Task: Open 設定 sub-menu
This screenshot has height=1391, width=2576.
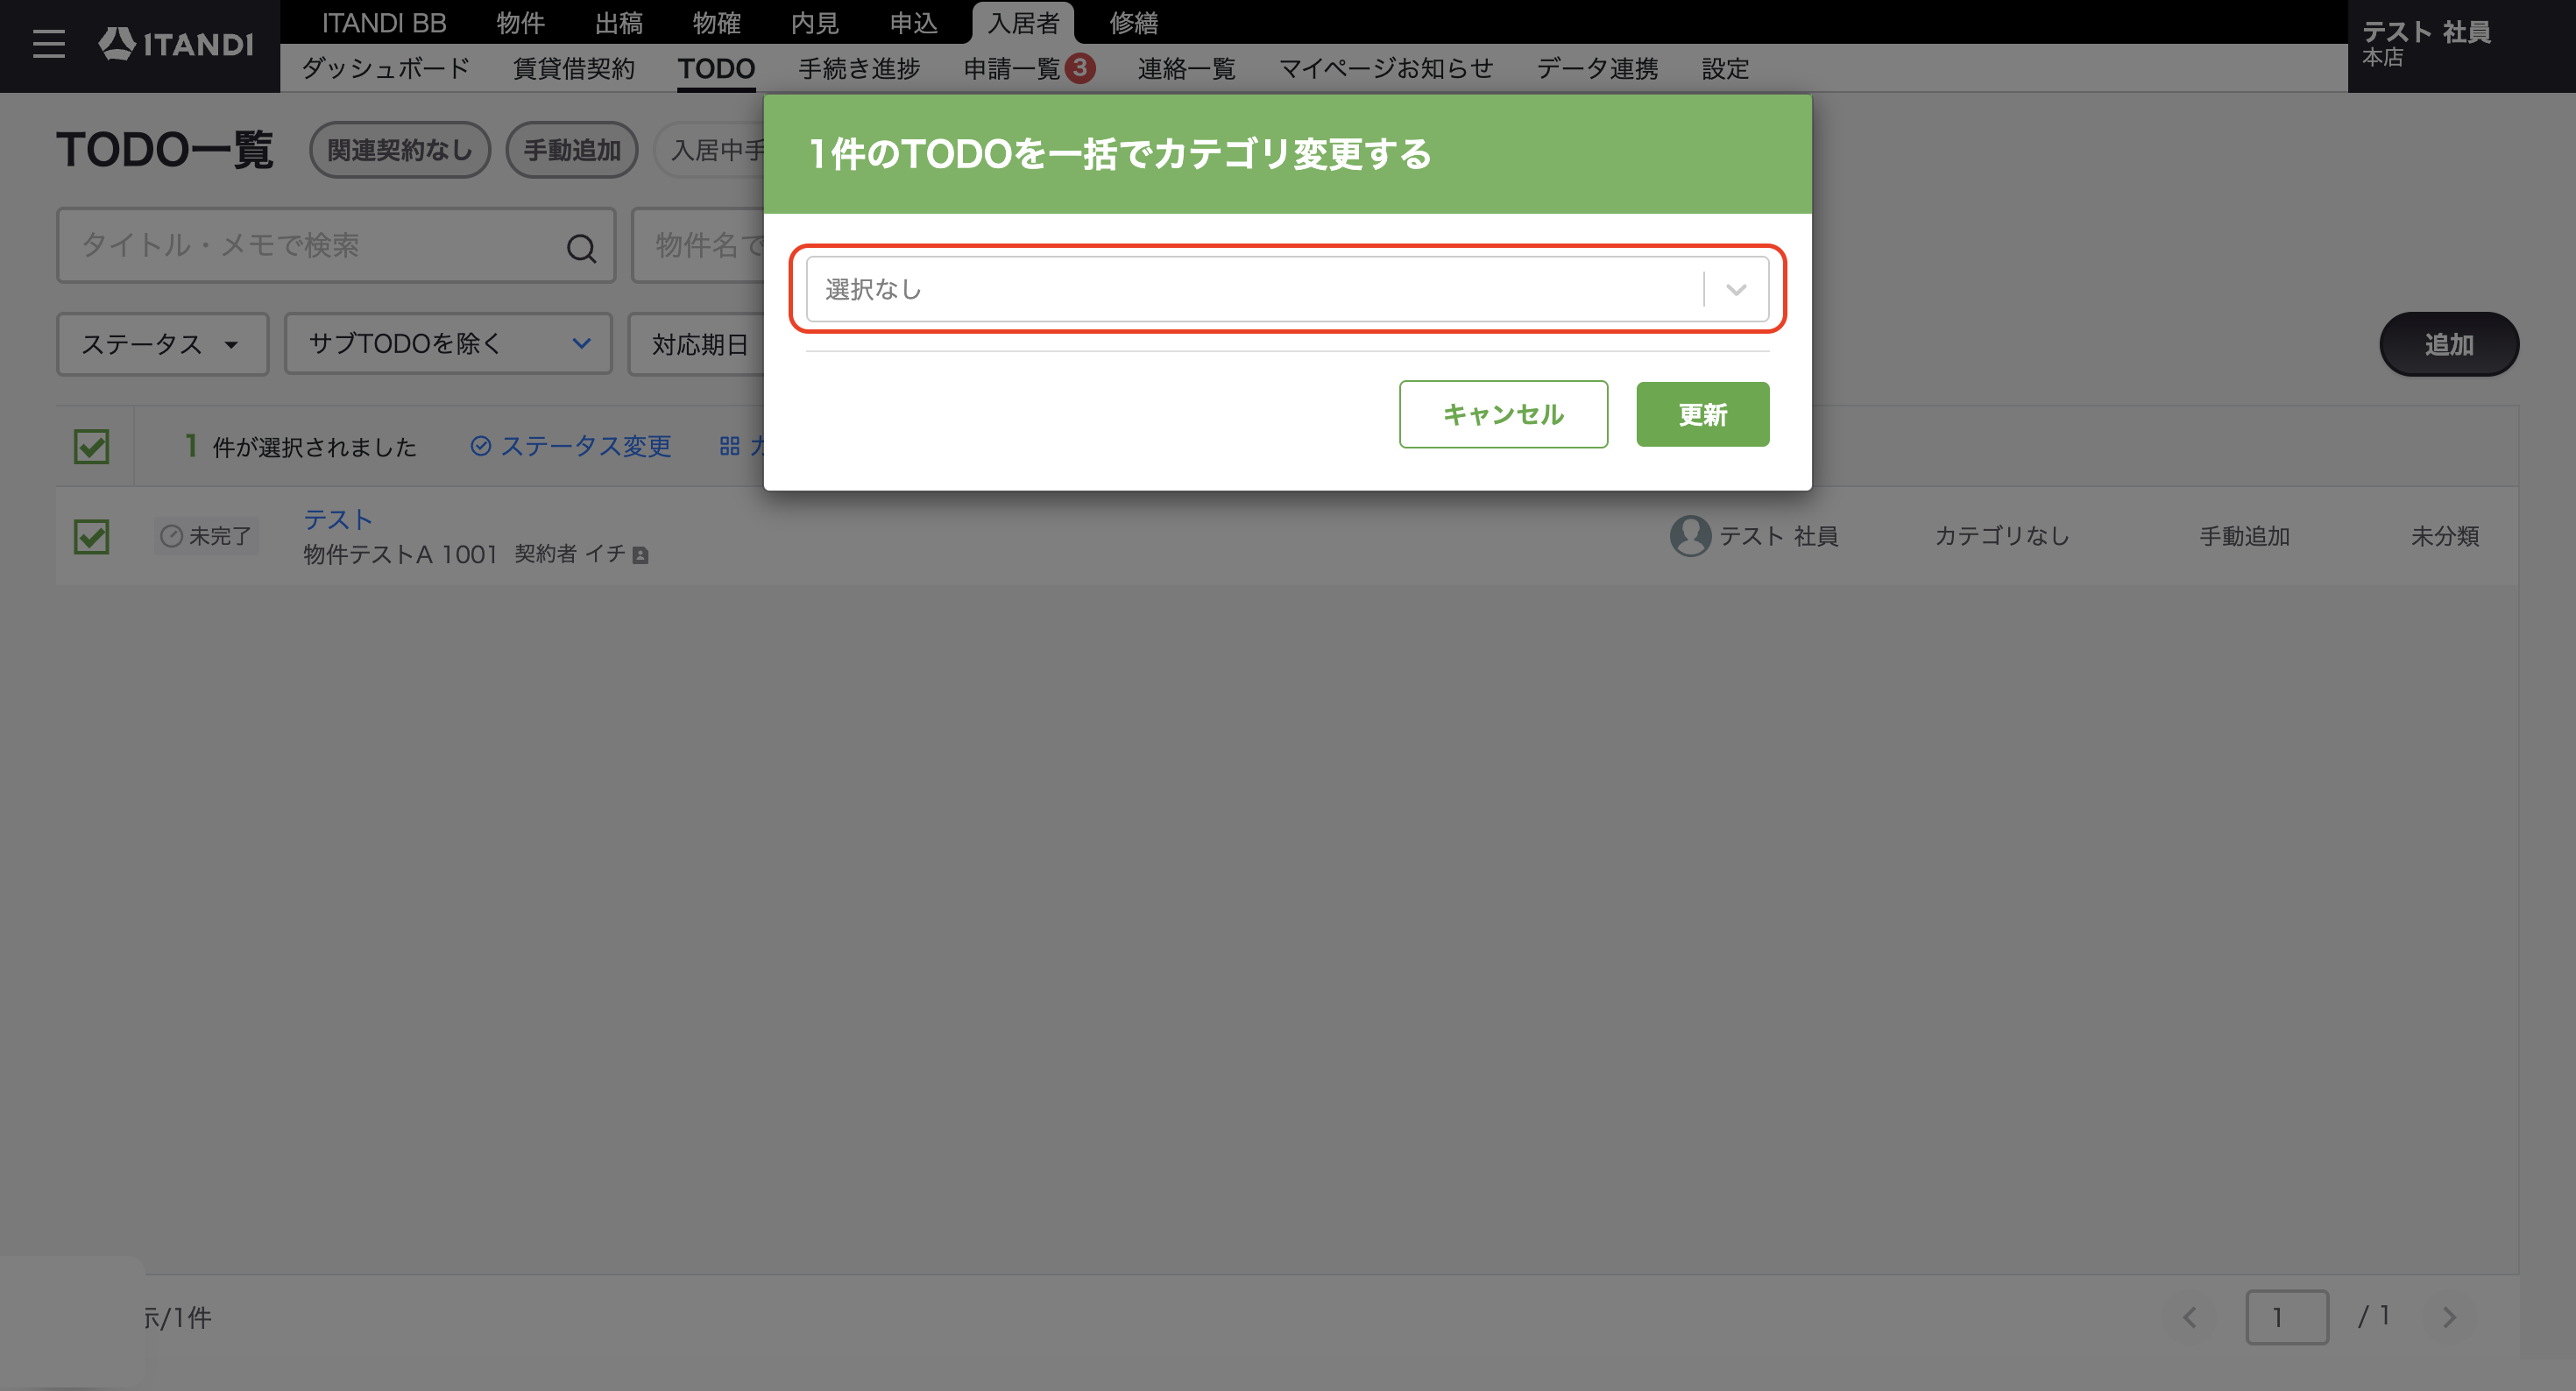Action: pyautogui.click(x=1725, y=68)
